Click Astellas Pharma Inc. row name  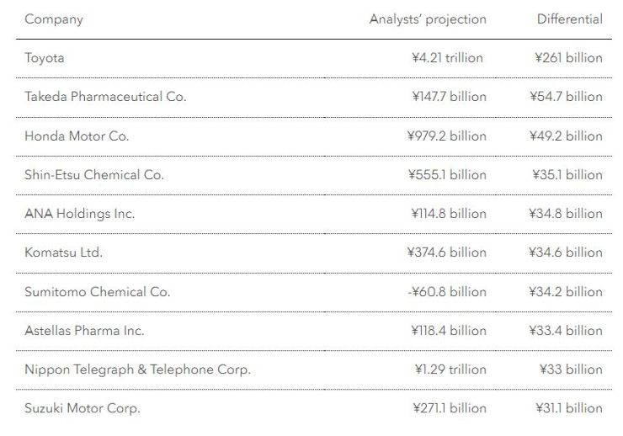click(84, 331)
